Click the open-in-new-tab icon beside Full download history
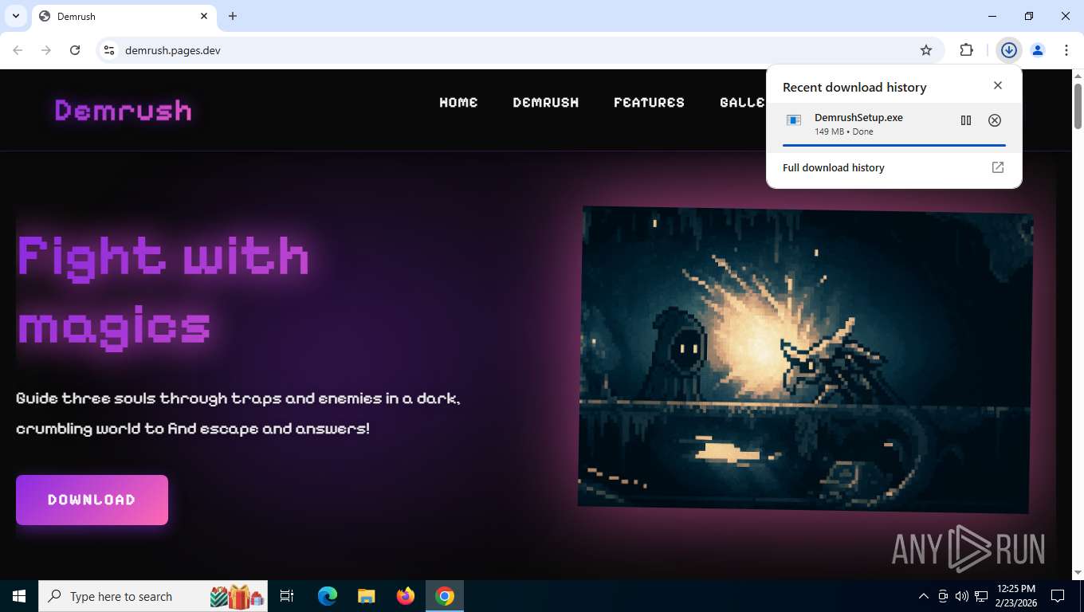This screenshot has width=1084, height=612. pos(998,167)
